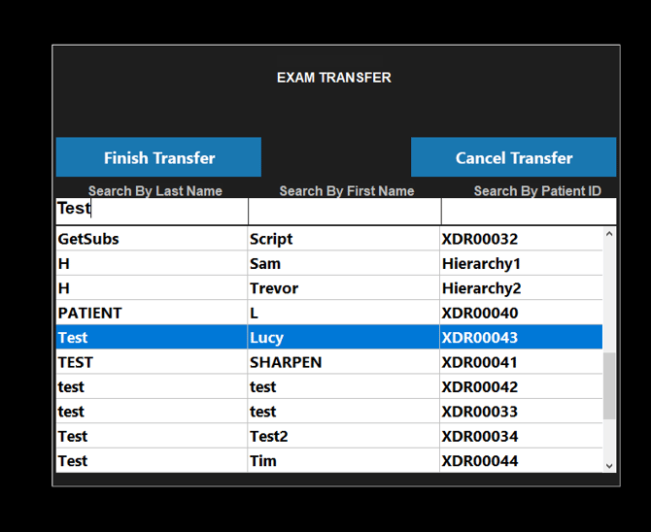Click the list scrollbar up arrow

click(609, 234)
